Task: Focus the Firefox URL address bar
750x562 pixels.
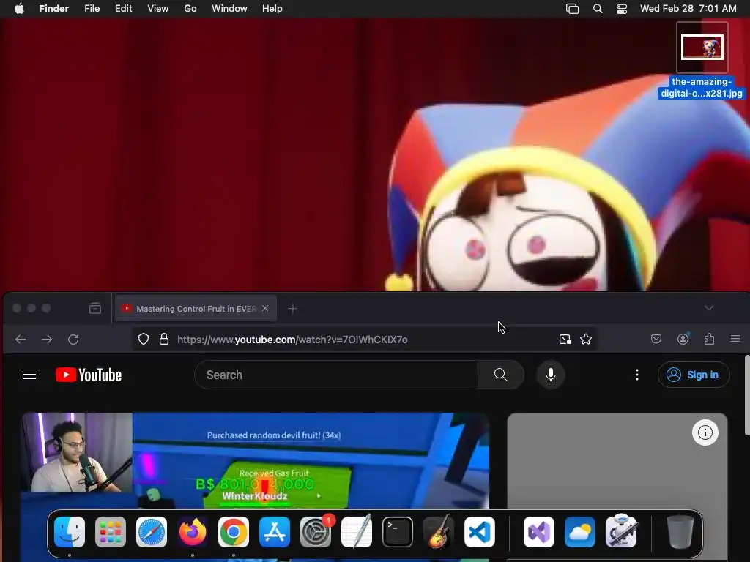Action: (x=363, y=340)
